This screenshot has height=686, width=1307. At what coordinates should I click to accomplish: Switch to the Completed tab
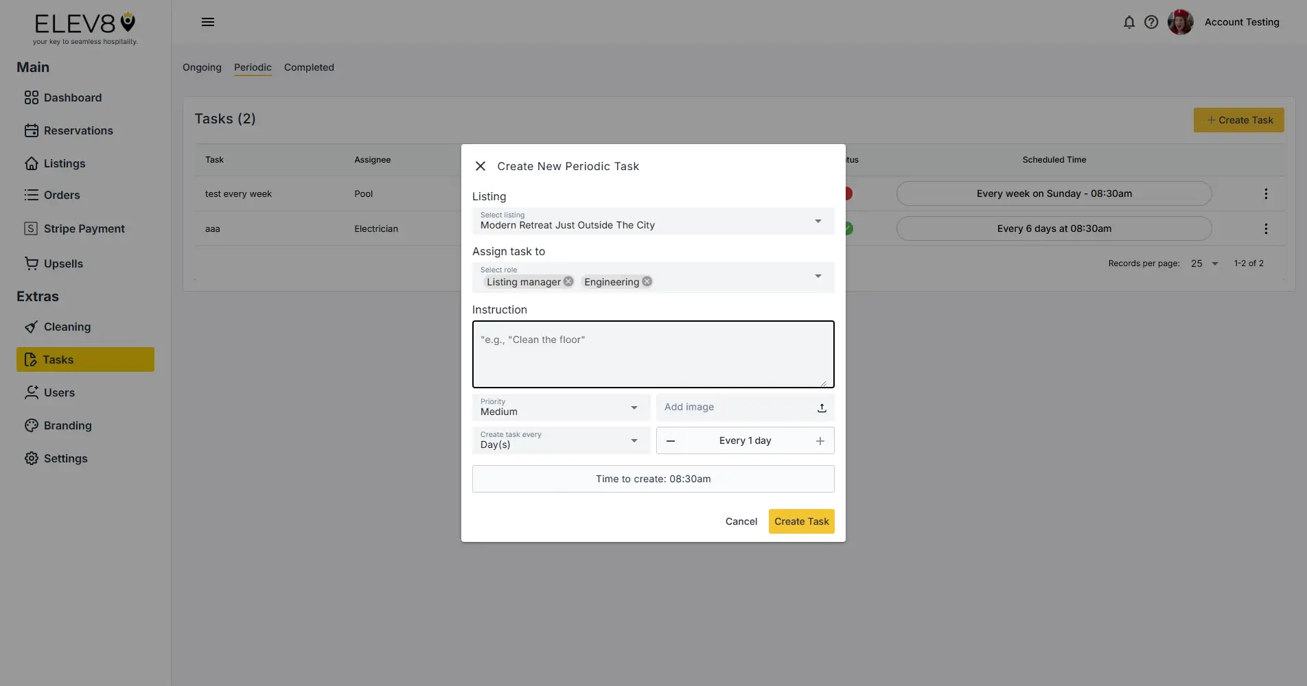click(308, 67)
